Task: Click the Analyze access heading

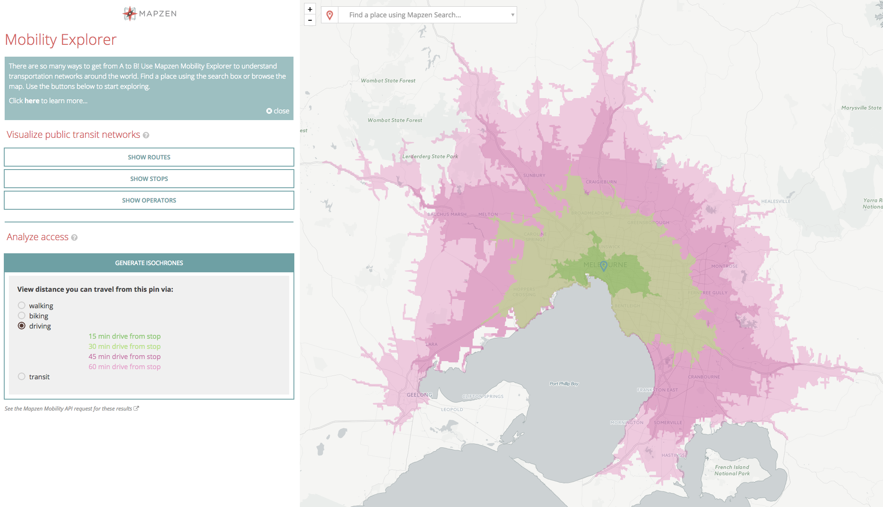Action: pos(37,237)
